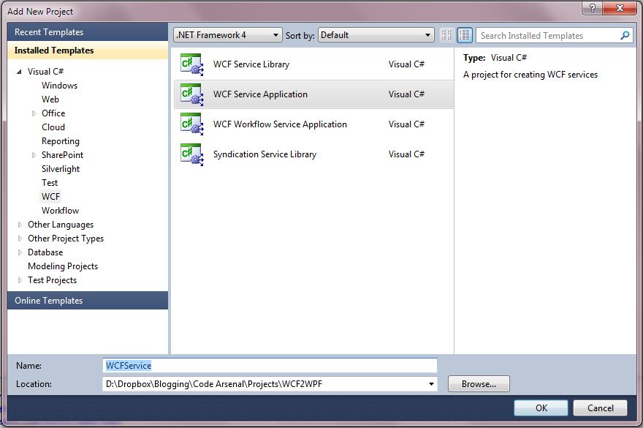This screenshot has width=643, height=428.
Task: Click the Syndication Service Library icon
Action: [x=192, y=154]
